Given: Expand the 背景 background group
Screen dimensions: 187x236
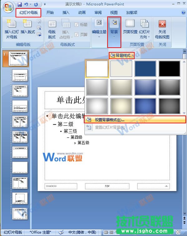Looking at the screenshot, I should (114, 32).
